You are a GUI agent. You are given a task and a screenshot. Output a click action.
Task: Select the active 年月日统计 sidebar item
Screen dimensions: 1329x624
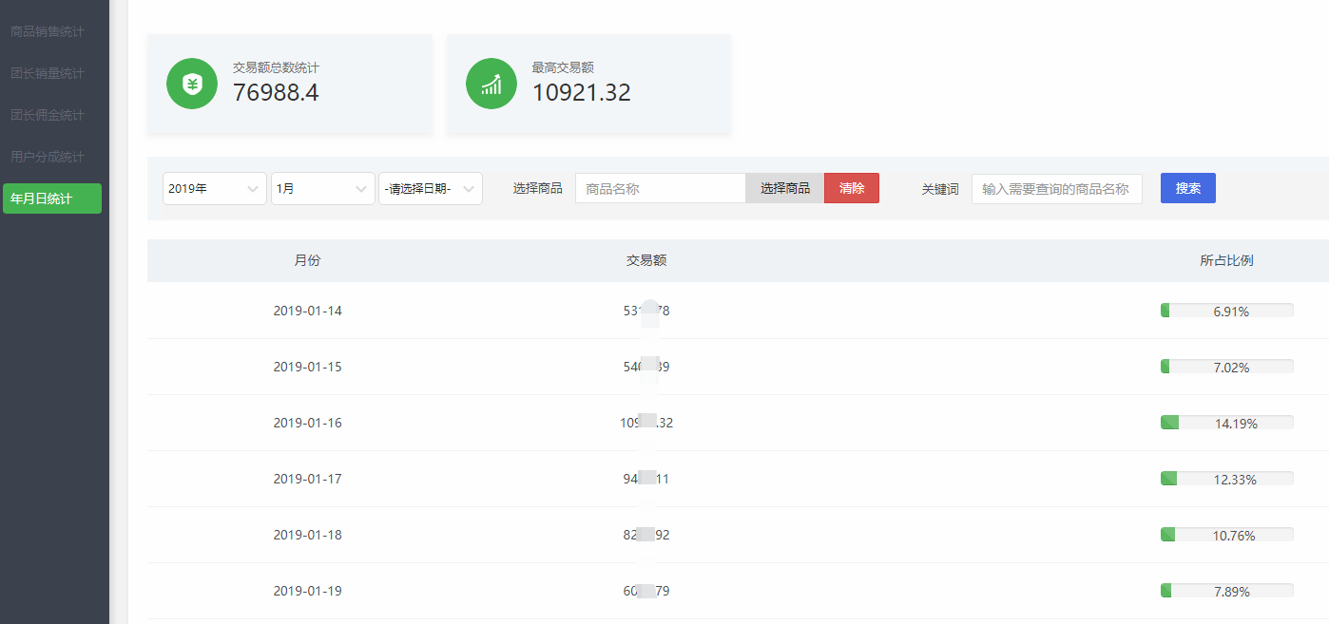(x=52, y=199)
